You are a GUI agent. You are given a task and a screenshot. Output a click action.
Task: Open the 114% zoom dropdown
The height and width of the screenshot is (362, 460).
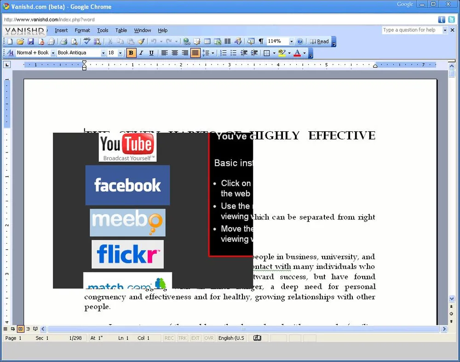click(291, 41)
